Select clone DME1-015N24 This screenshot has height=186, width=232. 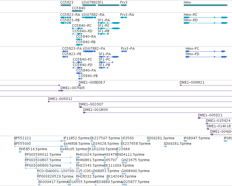click(x=219, y=123)
